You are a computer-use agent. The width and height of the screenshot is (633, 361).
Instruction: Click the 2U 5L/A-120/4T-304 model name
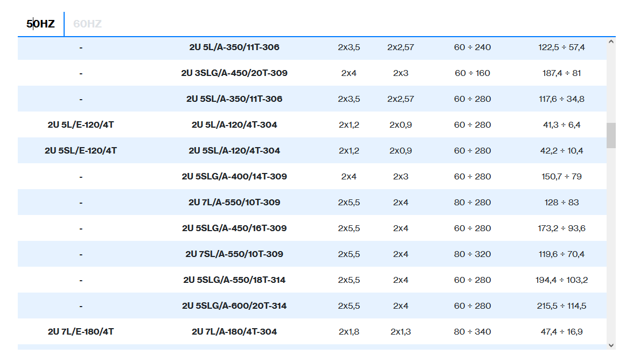click(x=234, y=124)
